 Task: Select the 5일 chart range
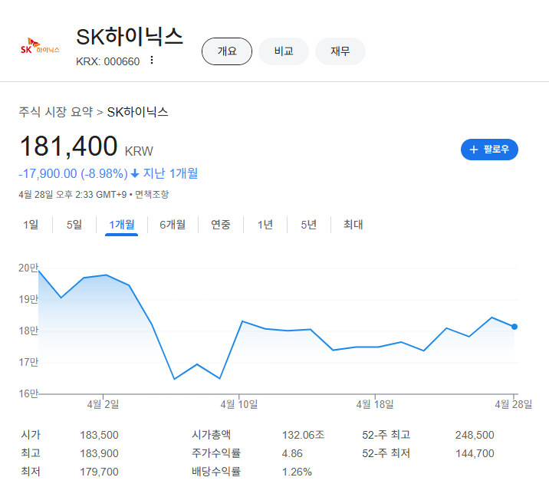click(x=74, y=225)
